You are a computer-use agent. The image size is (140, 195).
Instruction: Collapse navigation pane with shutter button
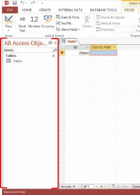(x=55, y=43)
